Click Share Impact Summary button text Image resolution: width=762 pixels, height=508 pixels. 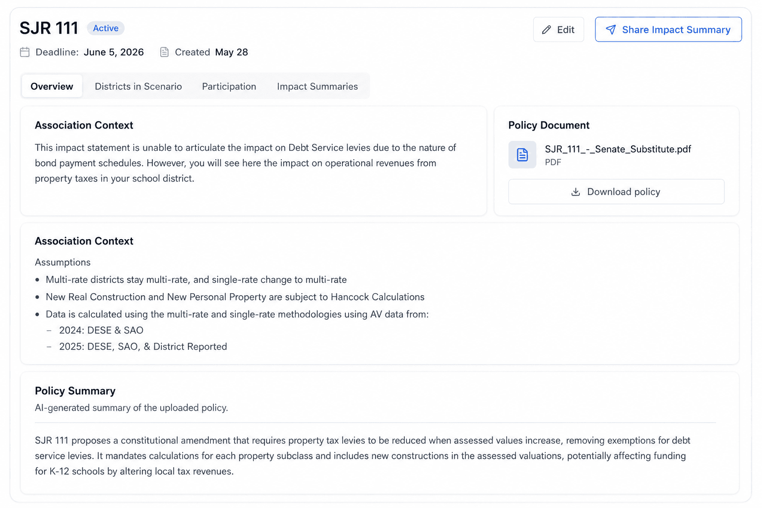(x=676, y=30)
